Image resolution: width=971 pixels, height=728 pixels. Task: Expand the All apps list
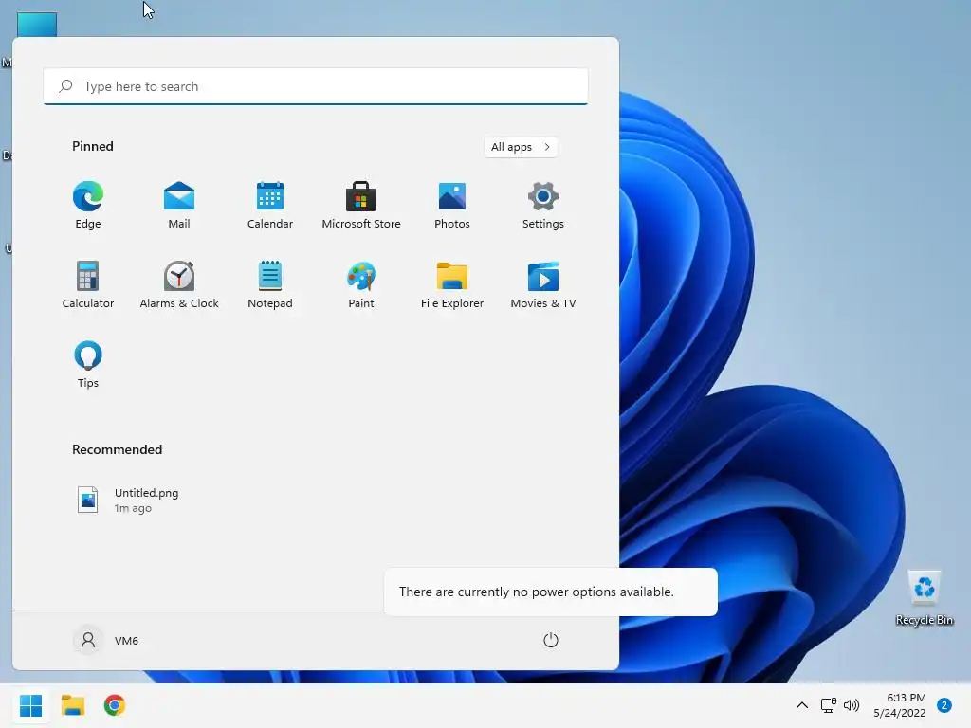pyautogui.click(x=521, y=147)
